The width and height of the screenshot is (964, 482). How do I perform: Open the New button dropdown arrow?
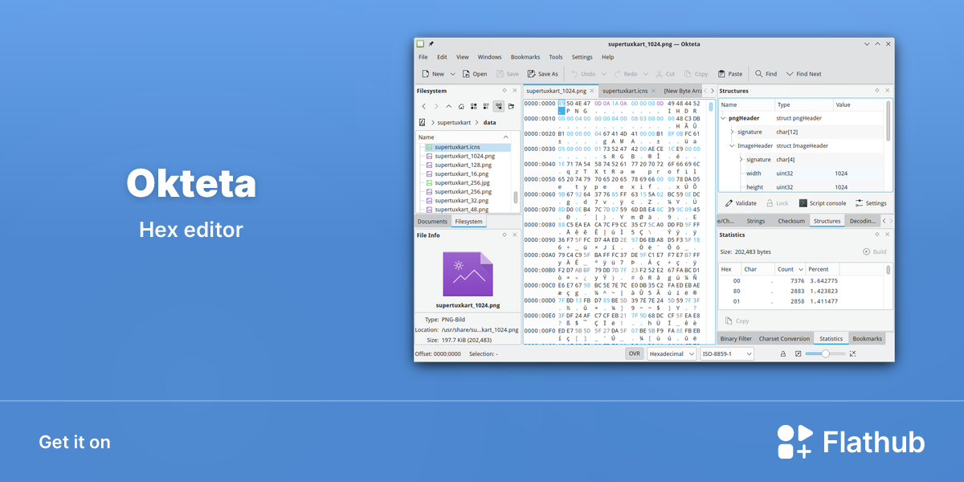452,74
